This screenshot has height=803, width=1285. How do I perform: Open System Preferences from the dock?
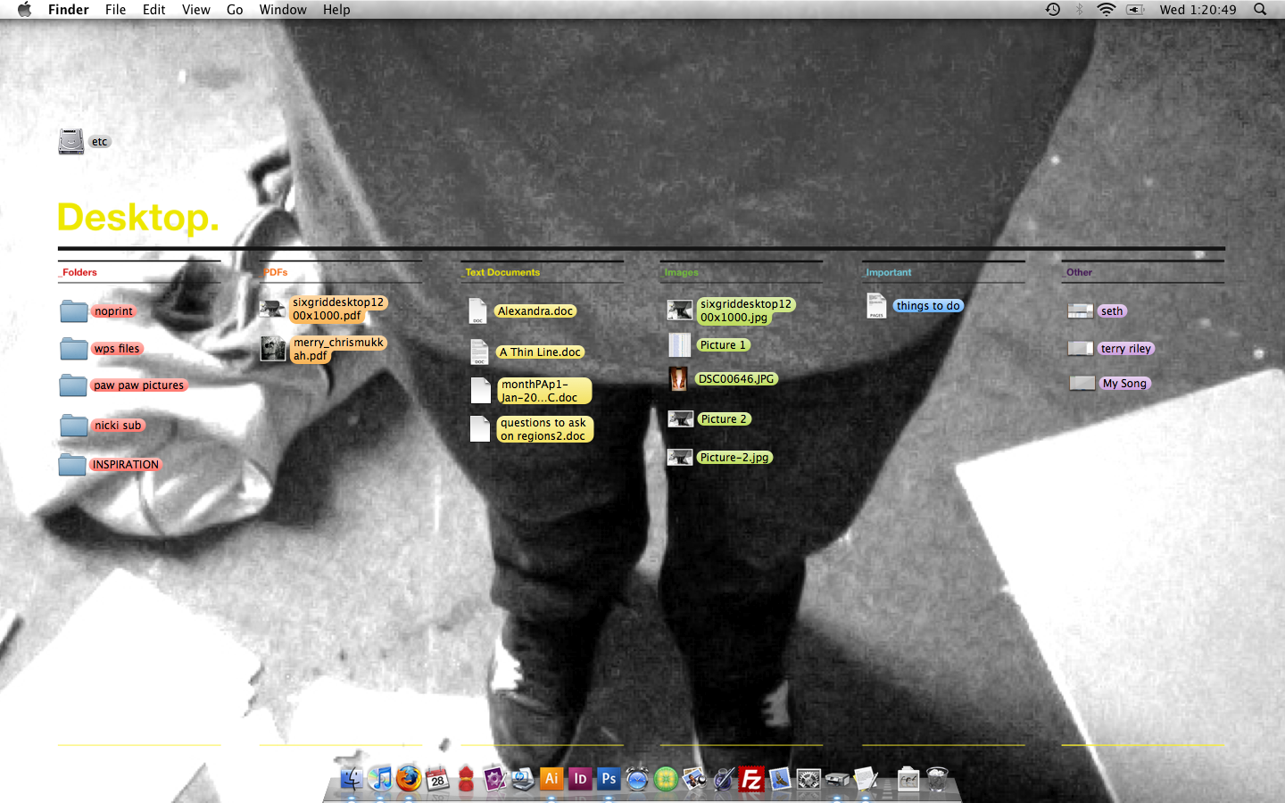click(x=808, y=779)
